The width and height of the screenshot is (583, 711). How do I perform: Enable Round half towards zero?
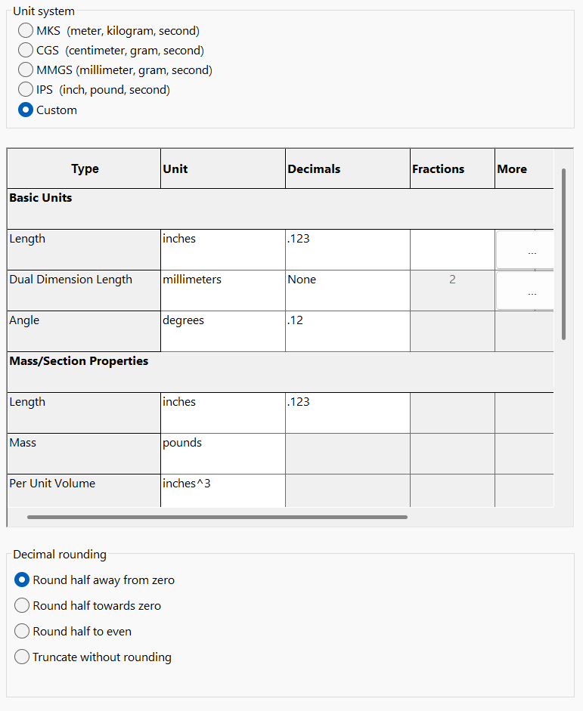tap(23, 606)
